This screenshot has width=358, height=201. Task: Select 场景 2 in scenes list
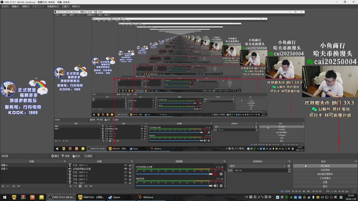coord(33,165)
